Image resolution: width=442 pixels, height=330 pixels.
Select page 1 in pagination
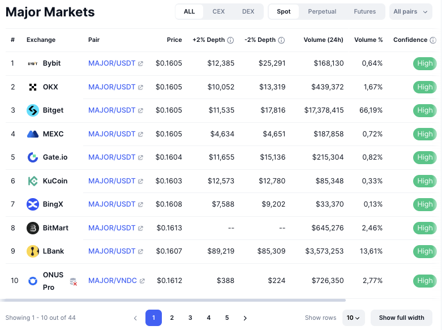coord(153,318)
